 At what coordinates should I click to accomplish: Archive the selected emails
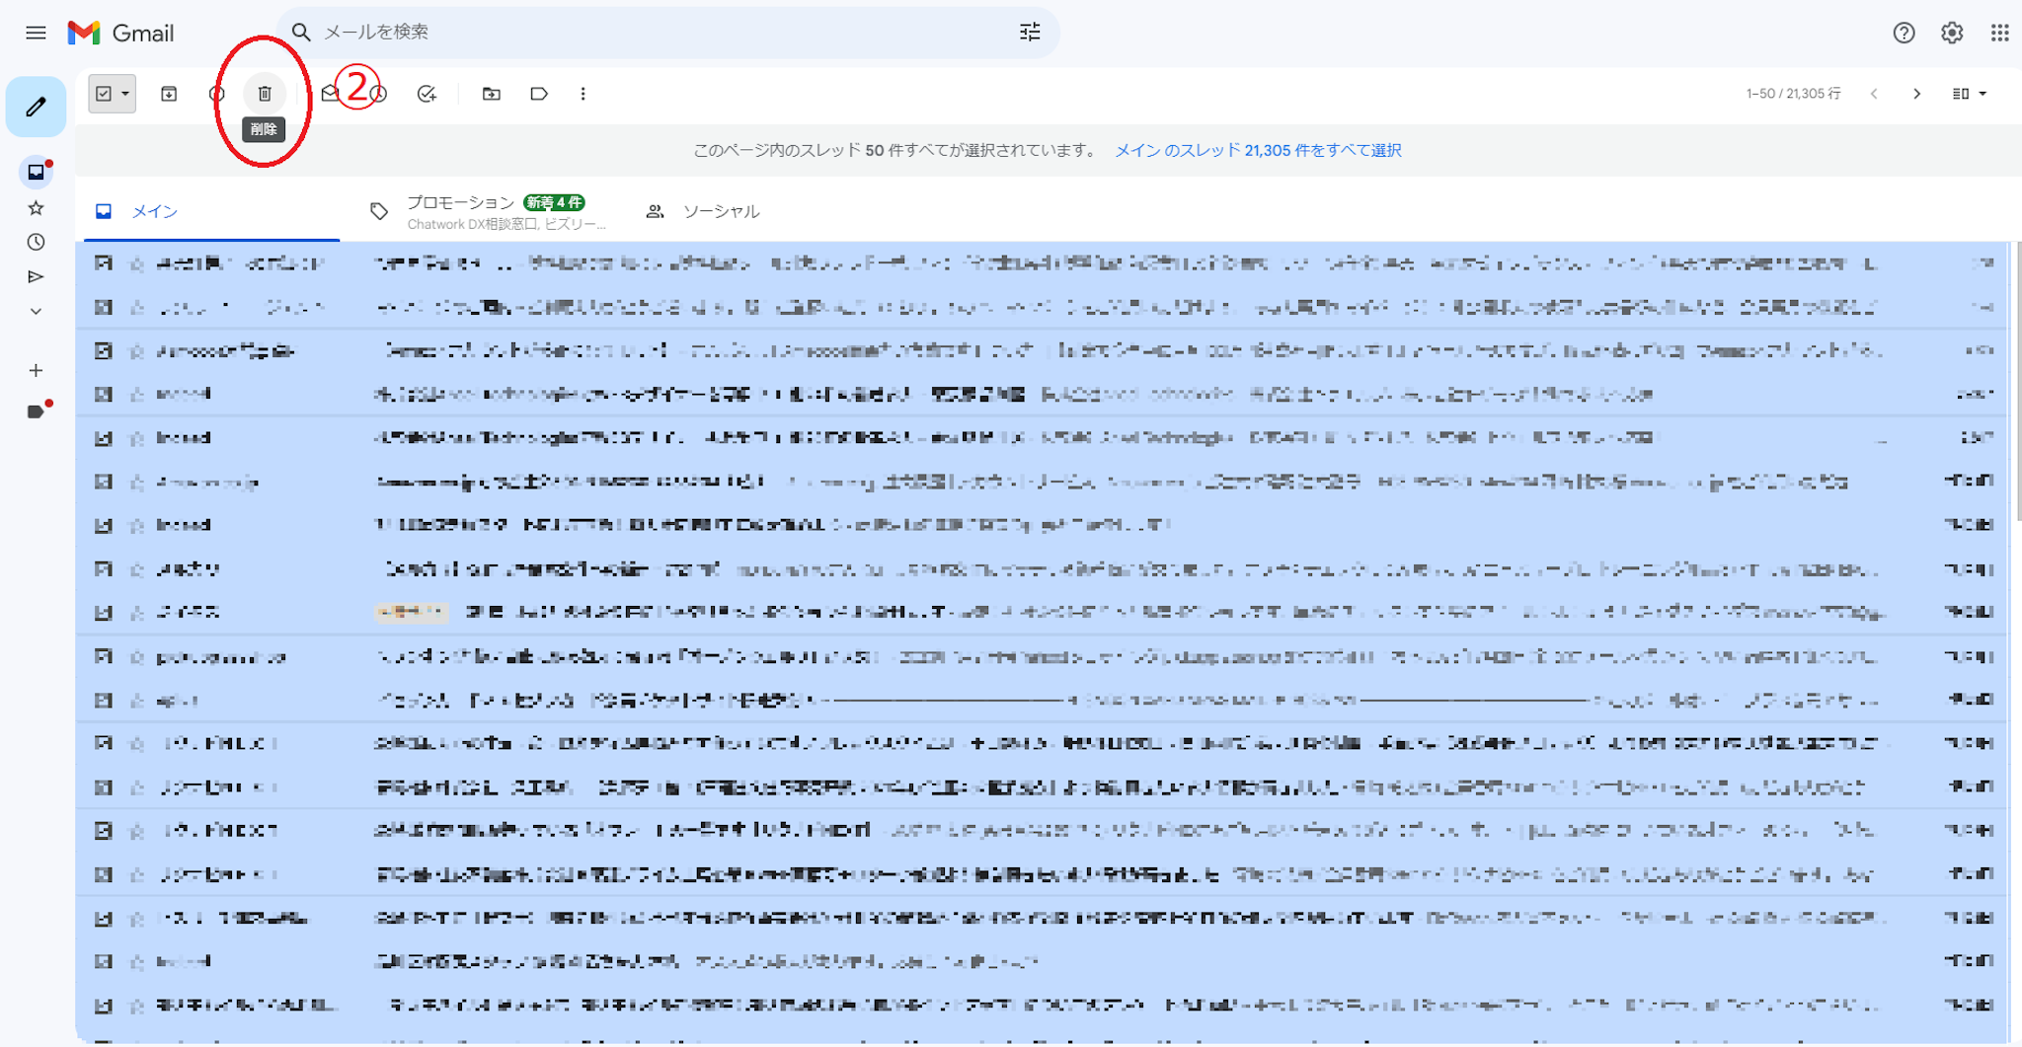(169, 94)
